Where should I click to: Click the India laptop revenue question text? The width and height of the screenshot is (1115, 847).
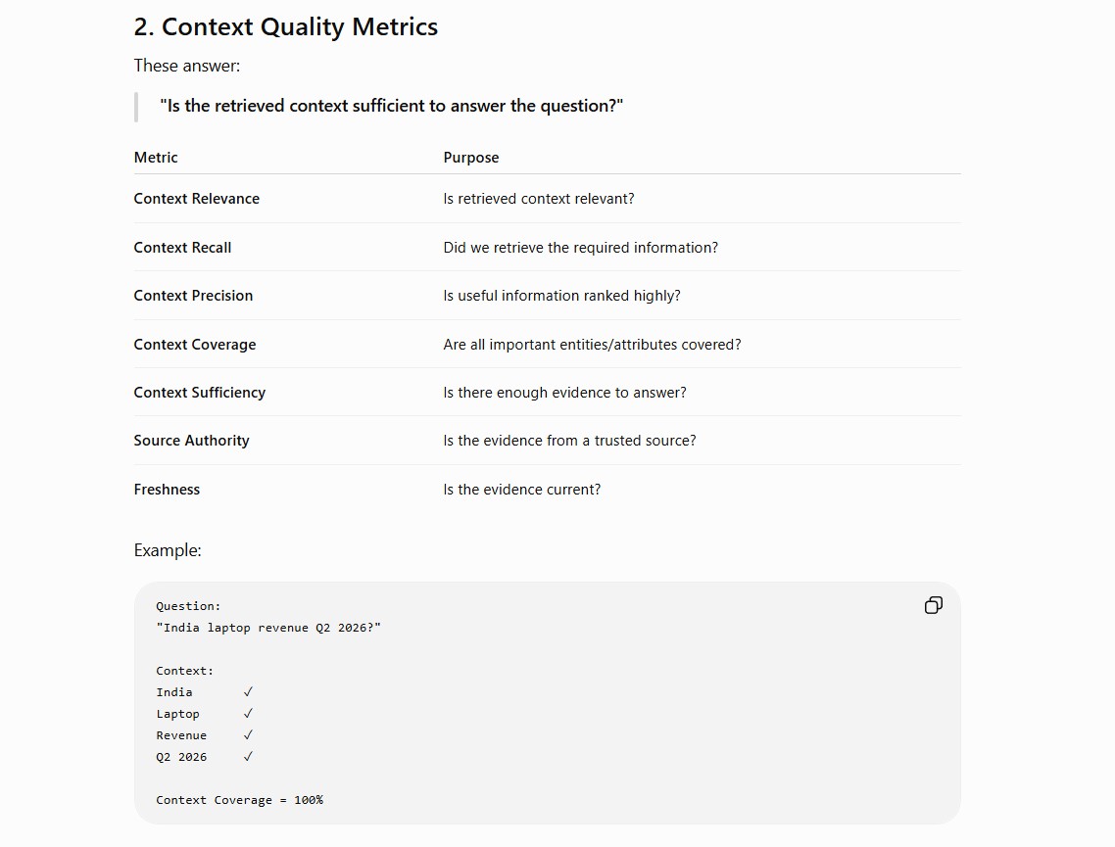pyautogui.click(x=268, y=628)
